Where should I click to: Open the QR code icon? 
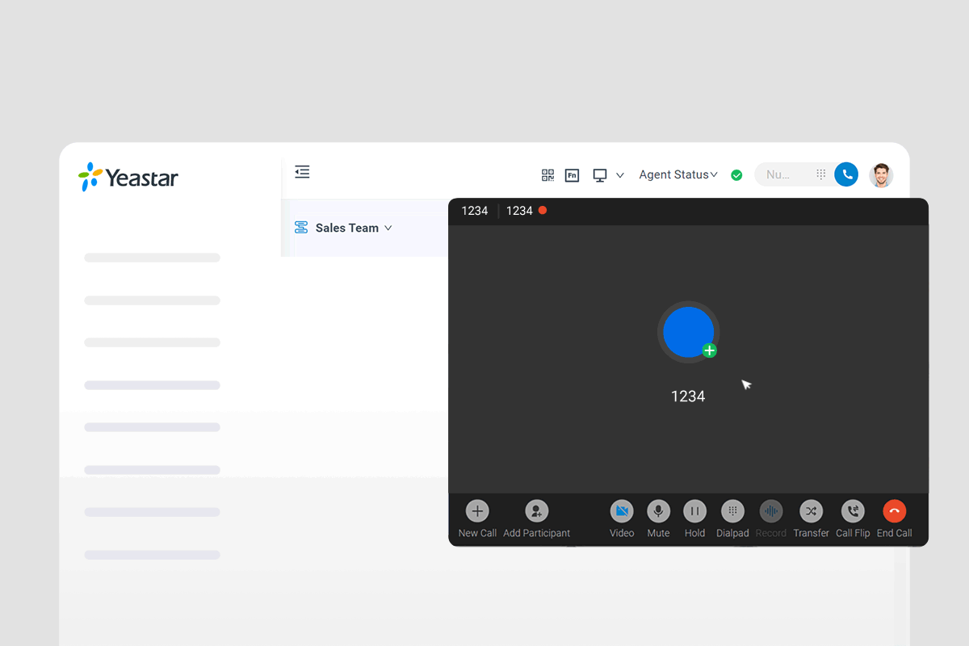(x=547, y=175)
